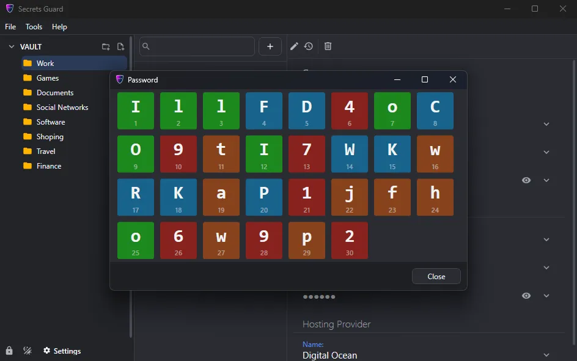The height and width of the screenshot is (361, 577).
Task: Click the Settings label at bottom left
Action: click(x=67, y=351)
